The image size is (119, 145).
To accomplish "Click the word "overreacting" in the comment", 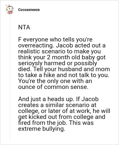I will click(36, 46).
